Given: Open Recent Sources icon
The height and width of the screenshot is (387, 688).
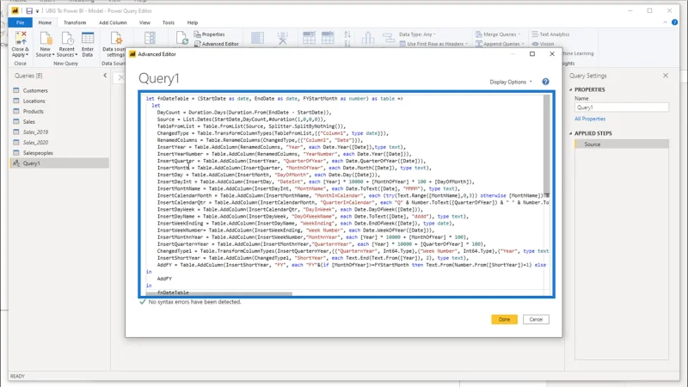Looking at the screenshot, I should pos(67,39).
